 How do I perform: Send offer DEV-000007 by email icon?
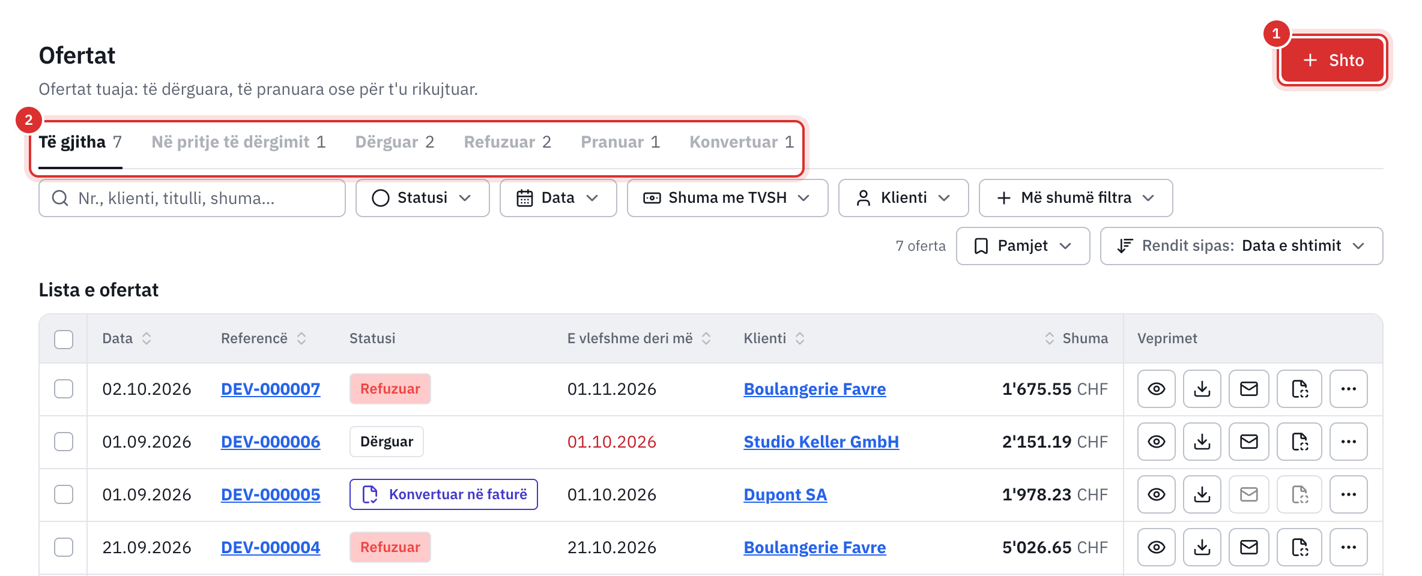tap(1248, 389)
